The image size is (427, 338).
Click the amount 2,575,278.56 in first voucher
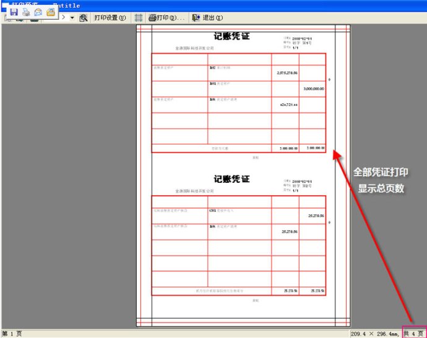287,73
